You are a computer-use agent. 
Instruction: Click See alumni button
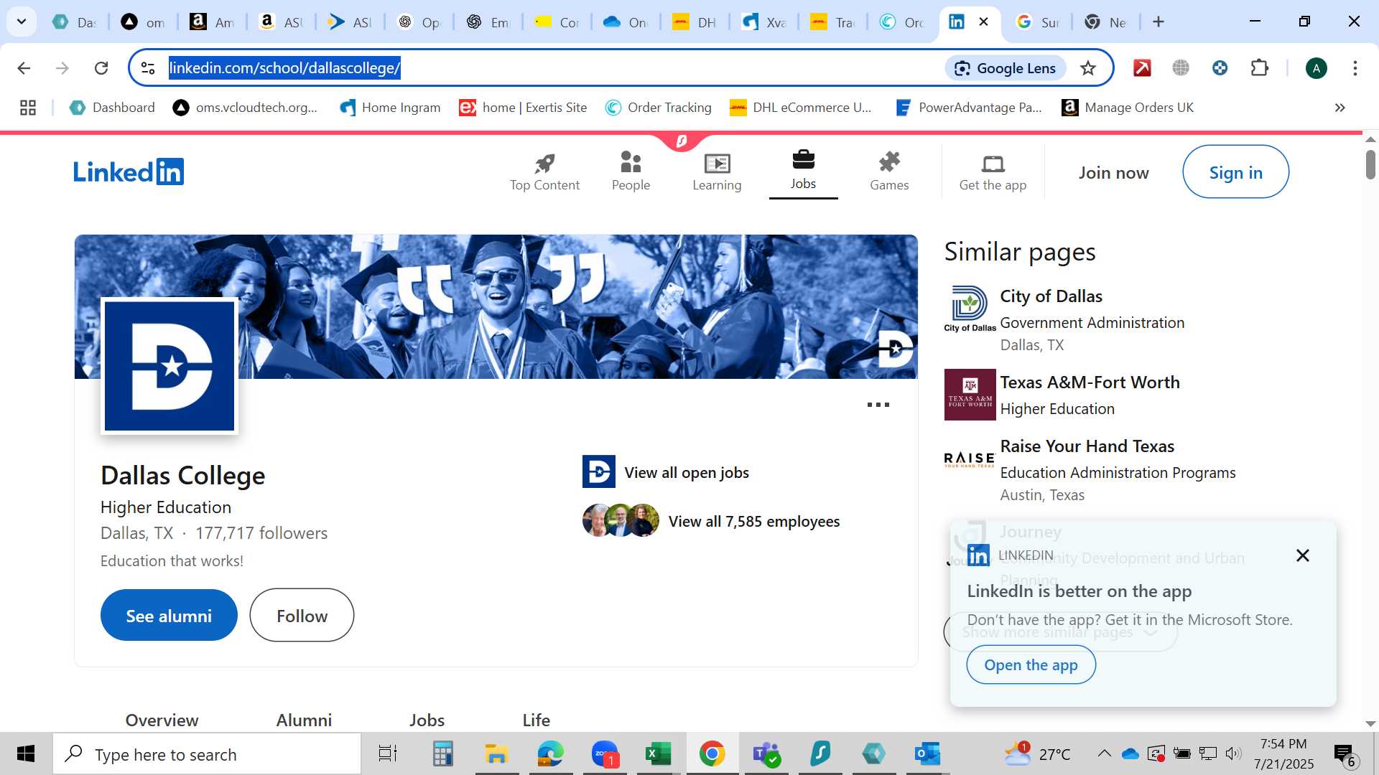coord(169,616)
